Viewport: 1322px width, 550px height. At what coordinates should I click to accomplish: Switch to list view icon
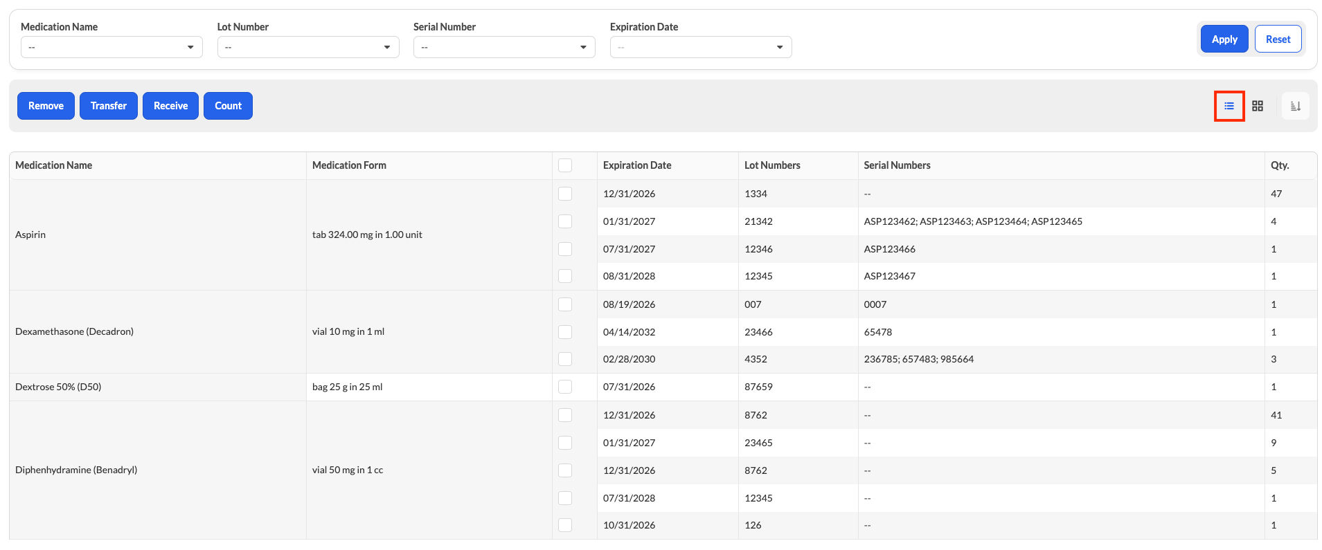tap(1229, 106)
